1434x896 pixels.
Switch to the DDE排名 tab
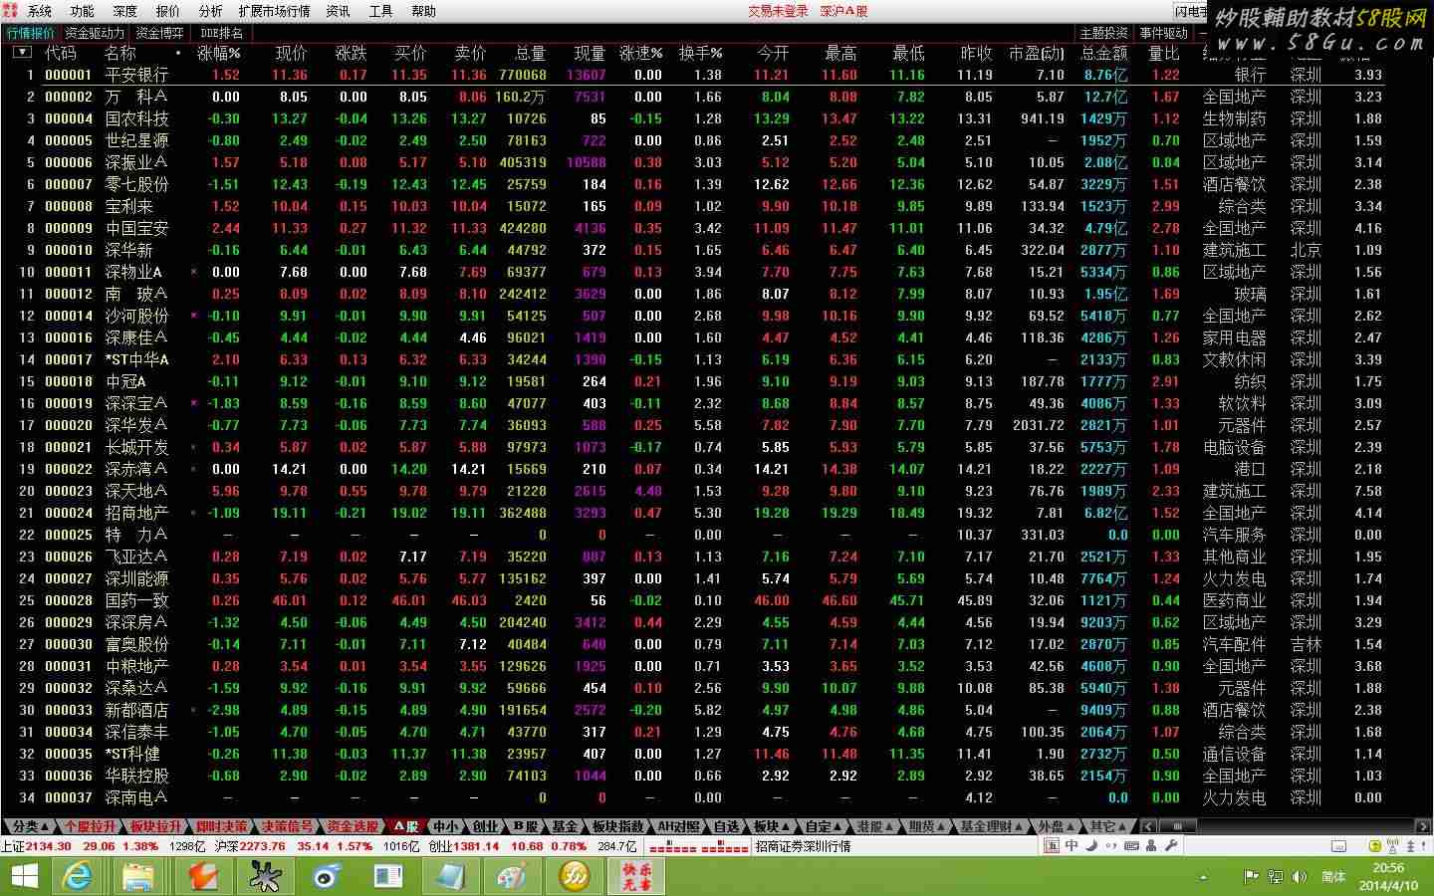tap(221, 33)
